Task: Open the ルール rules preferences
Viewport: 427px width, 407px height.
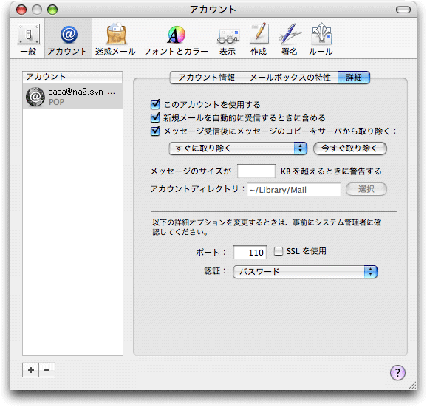Action: pos(321,39)
